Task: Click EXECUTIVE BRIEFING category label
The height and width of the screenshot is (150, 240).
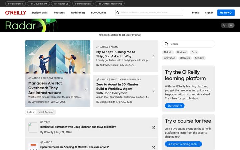Action: pyautogui.click(x=53, y=78)
